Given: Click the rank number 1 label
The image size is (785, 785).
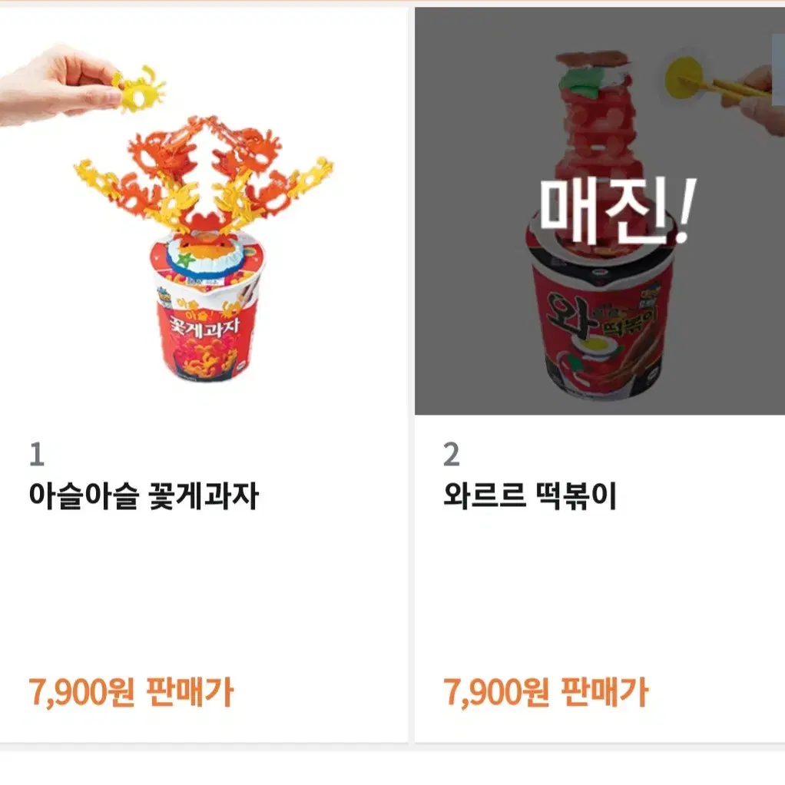Looking at the screenshot, I should (37, 454).
